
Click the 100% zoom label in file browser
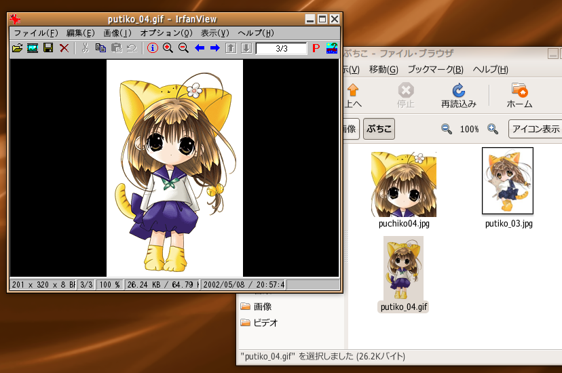(469, 129)
